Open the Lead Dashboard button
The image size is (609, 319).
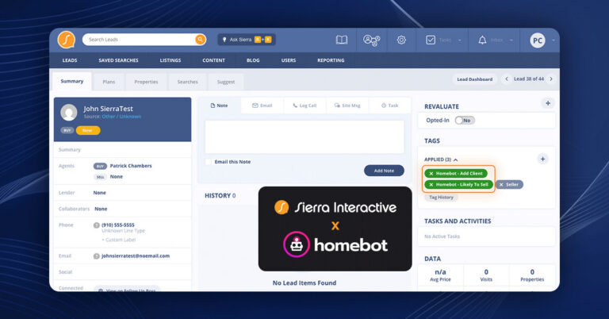[x=475, y=79]
